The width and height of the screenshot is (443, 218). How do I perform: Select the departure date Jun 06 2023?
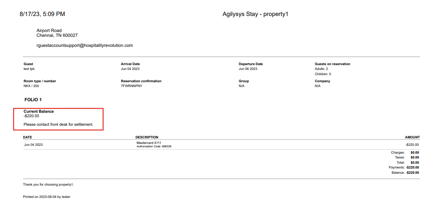[247, 69]
